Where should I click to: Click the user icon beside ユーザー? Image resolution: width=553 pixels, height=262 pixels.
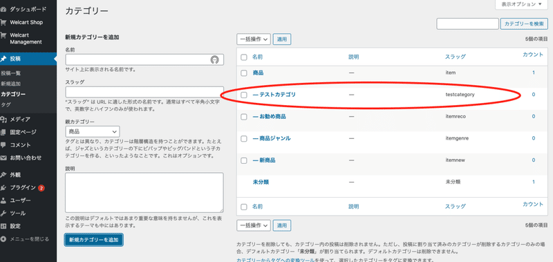[3, 200]
